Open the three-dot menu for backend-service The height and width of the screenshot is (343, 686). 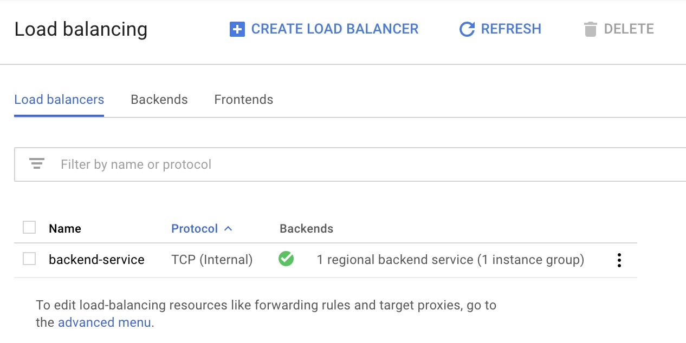click(619, 260)
